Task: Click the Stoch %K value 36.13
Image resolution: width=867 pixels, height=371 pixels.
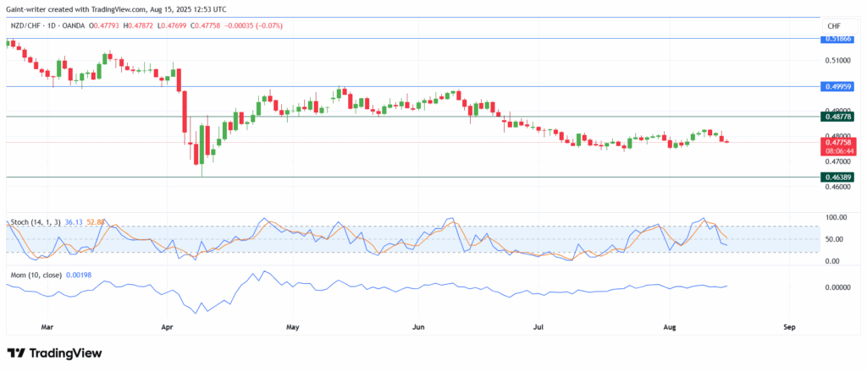Action: [x=74, y=222]
